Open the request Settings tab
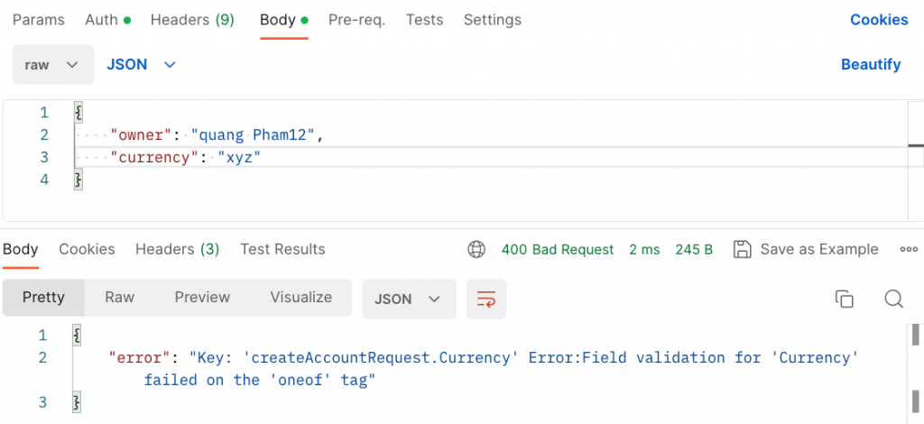This screenshot has height=424, width=924. (492, 20)
